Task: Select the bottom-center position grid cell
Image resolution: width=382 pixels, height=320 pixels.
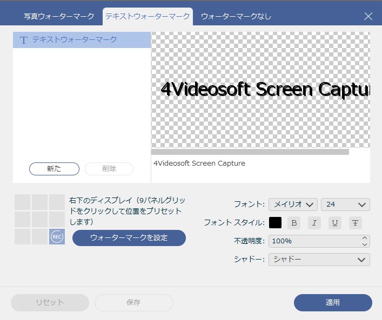Action: pyautogui.click(x=39, y=236)
